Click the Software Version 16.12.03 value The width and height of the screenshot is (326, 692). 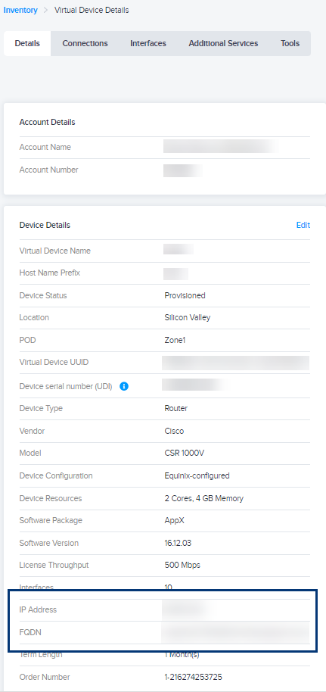[178, 543]
